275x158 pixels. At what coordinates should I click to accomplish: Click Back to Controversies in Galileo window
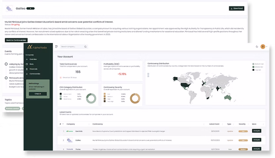tap(16, 40)
